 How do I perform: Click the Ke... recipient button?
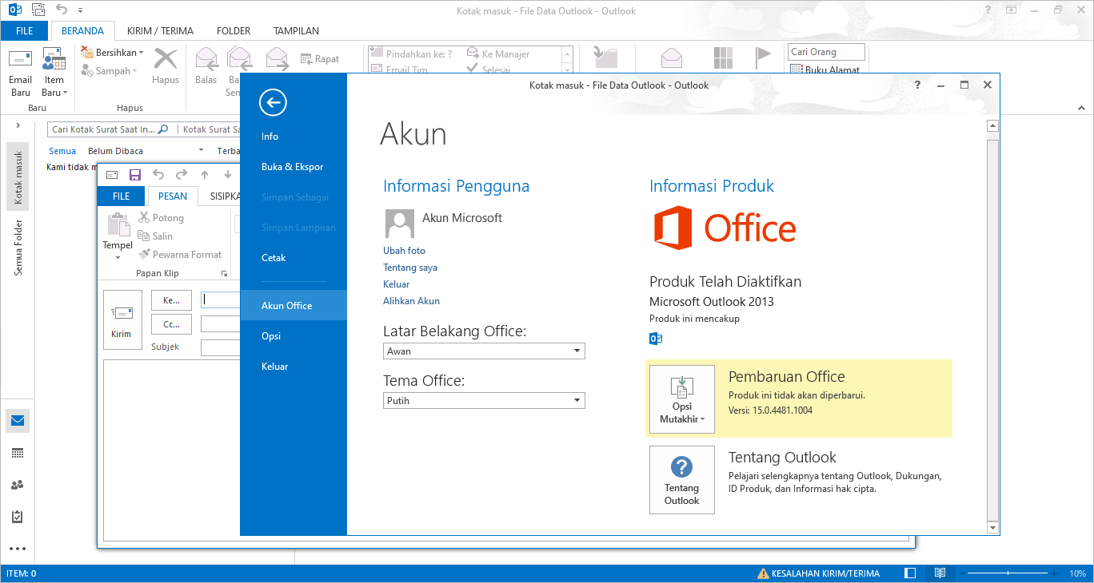point(171,300)
